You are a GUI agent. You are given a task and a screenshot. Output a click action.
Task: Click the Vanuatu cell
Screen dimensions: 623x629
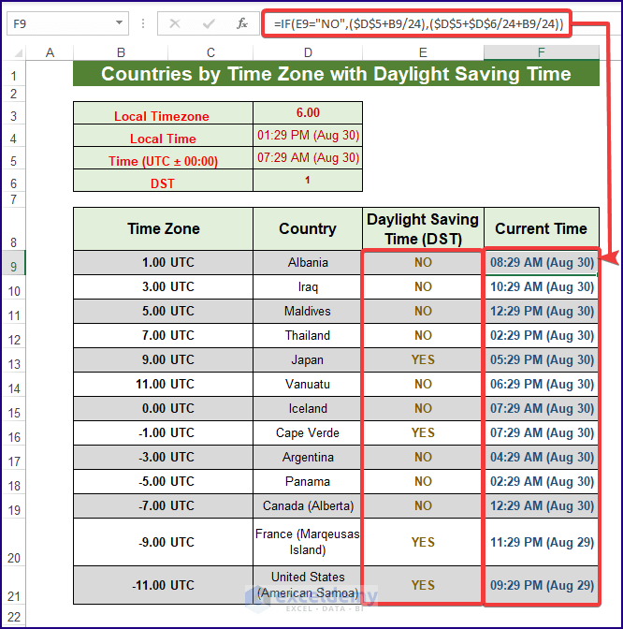click(x=308, y=385)
